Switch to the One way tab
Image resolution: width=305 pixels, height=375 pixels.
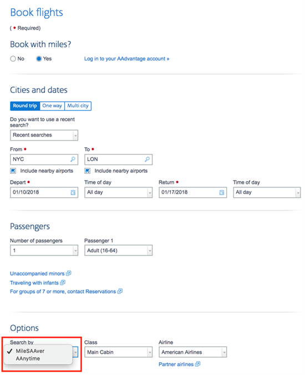(x=52, y=106)
